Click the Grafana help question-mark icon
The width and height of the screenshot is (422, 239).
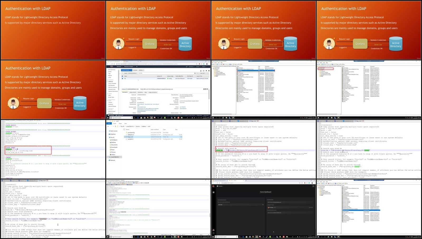pyautogui.click(x=213, y=233)
